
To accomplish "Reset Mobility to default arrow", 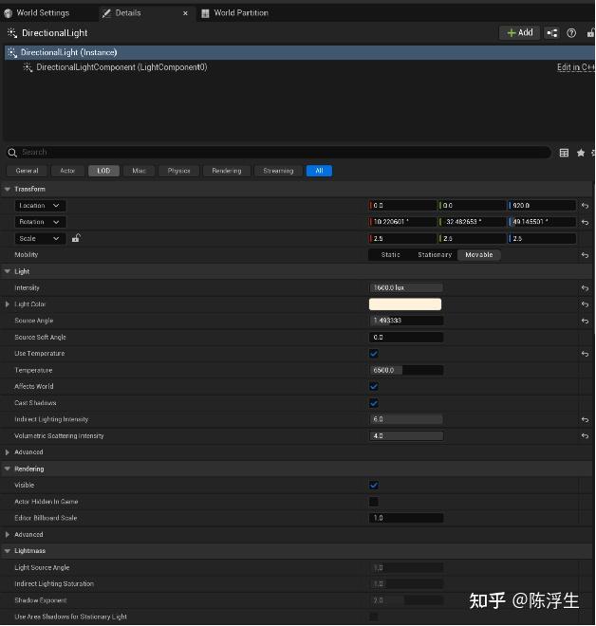I will 586,255.
